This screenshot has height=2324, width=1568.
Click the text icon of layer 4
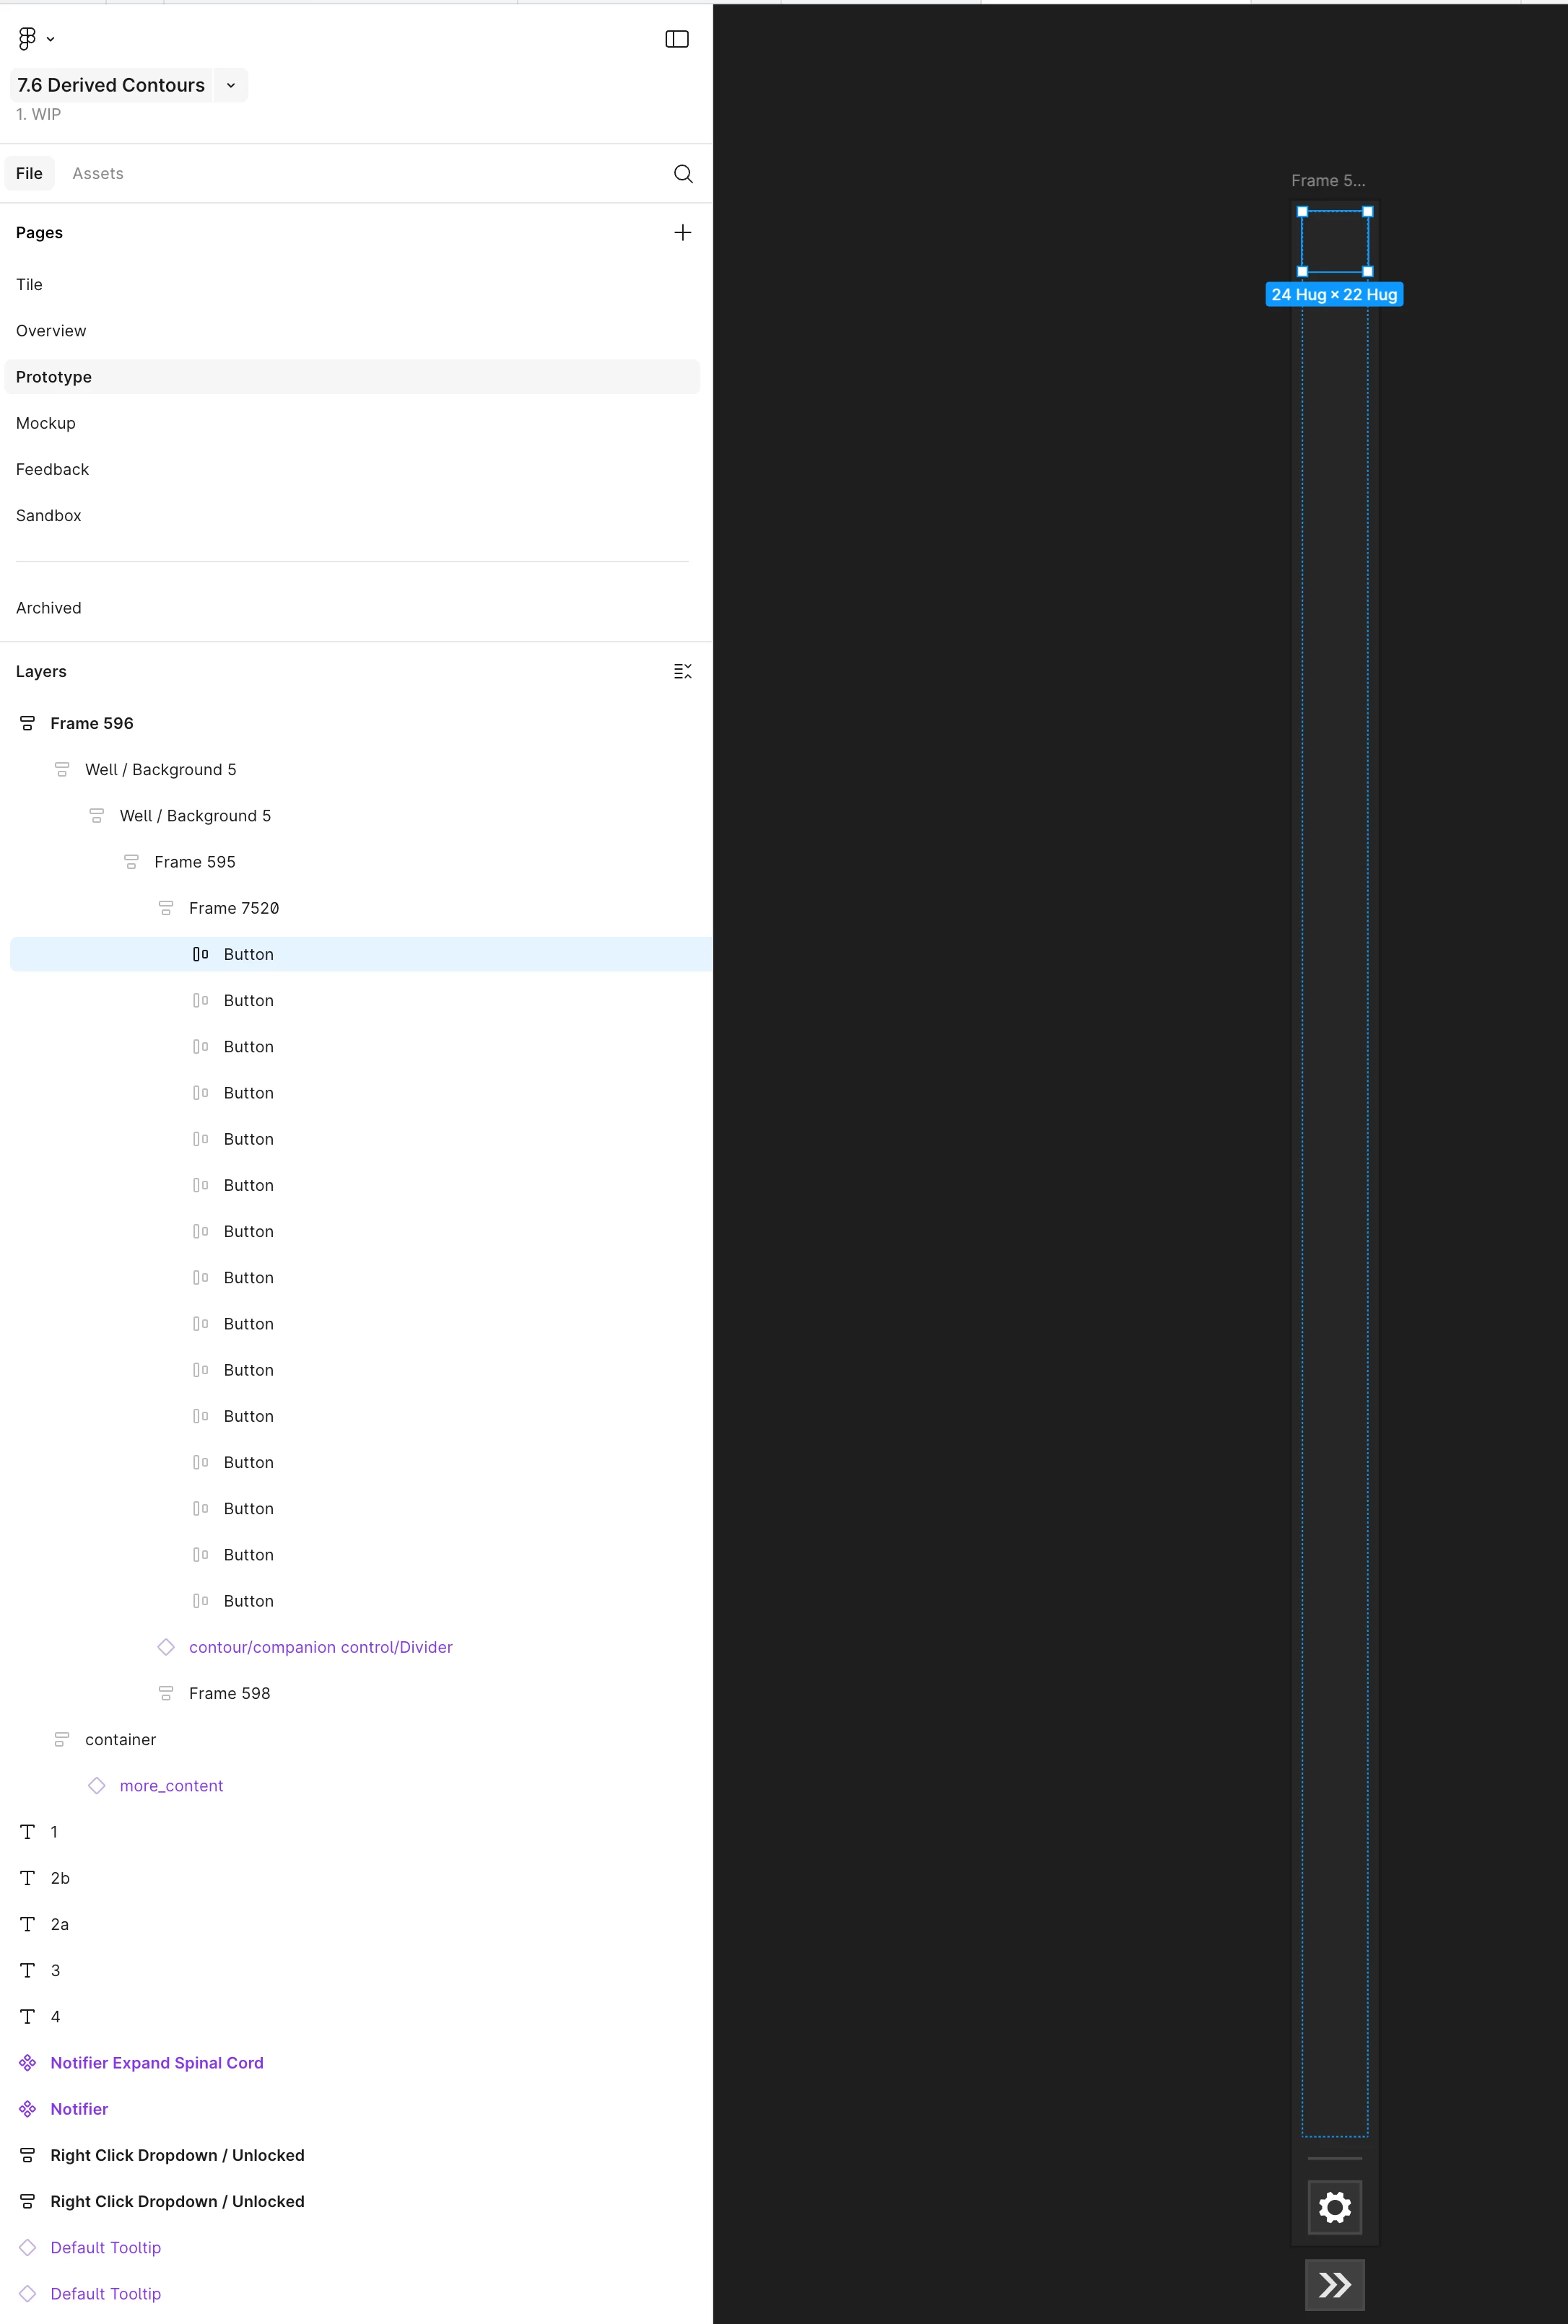tap(28, 2016)
